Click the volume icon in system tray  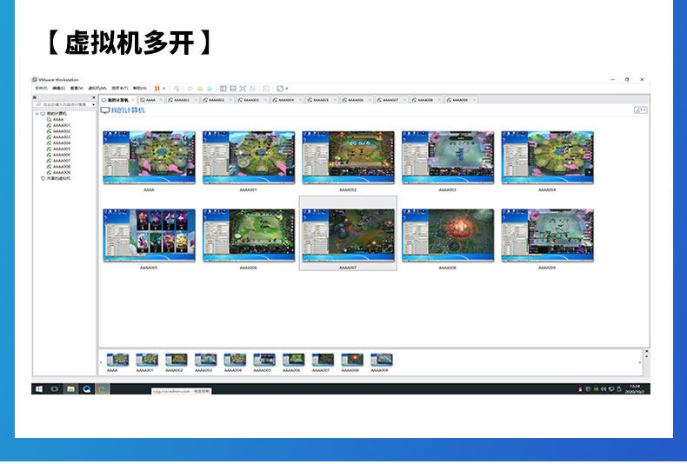click(x=604, y=388)
